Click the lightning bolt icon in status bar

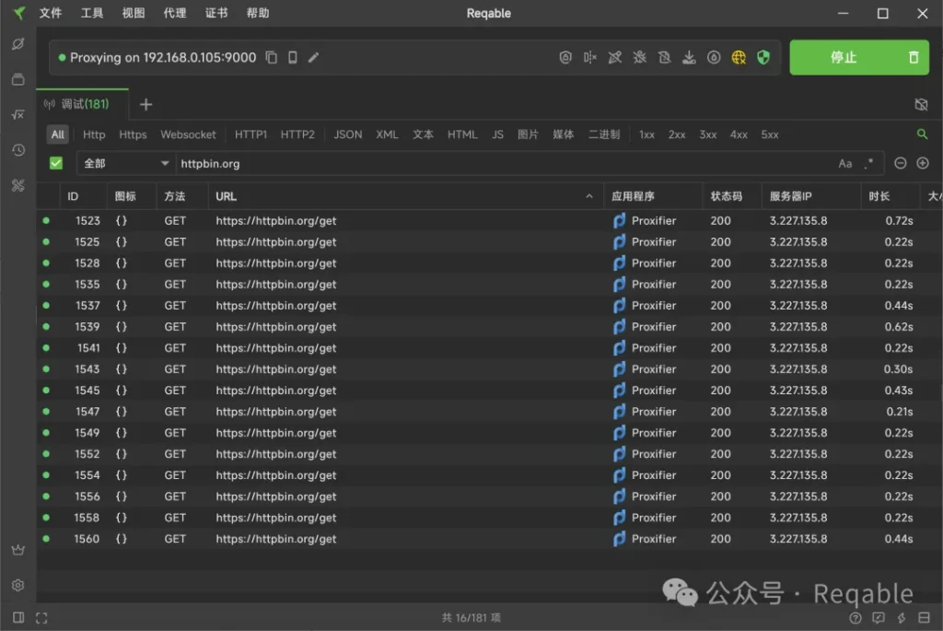902,618
